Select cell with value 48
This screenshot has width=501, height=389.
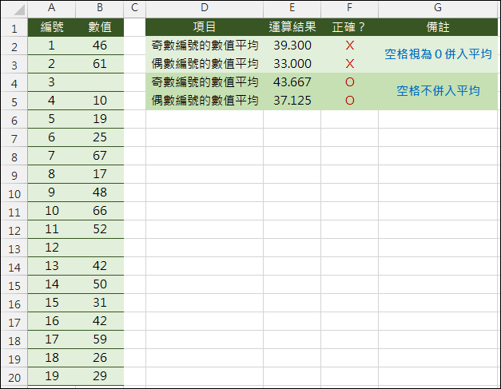(100, 193)
